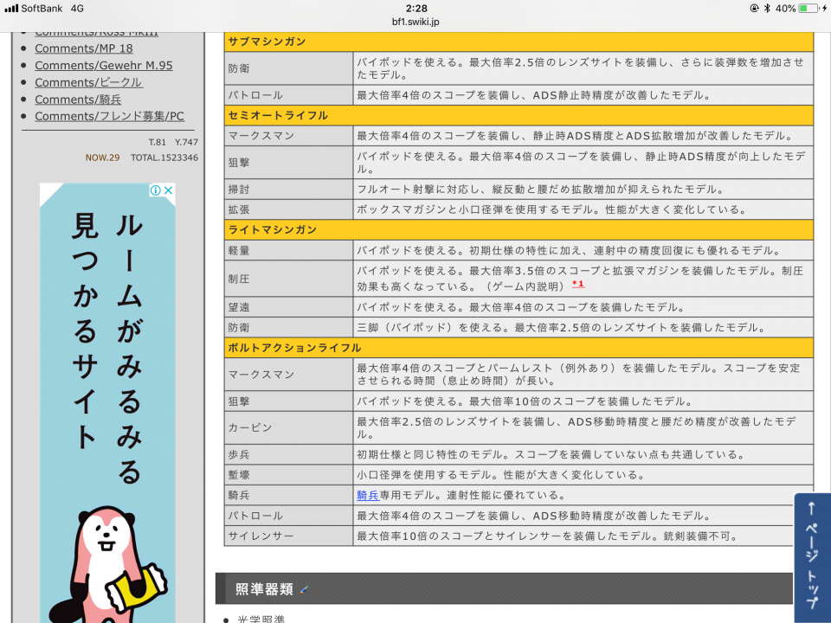Image resolution: width=831 pixels, height=623 pixels.
Task: Tap the rotation lock icon in status bar
Action: click(753, 8)
